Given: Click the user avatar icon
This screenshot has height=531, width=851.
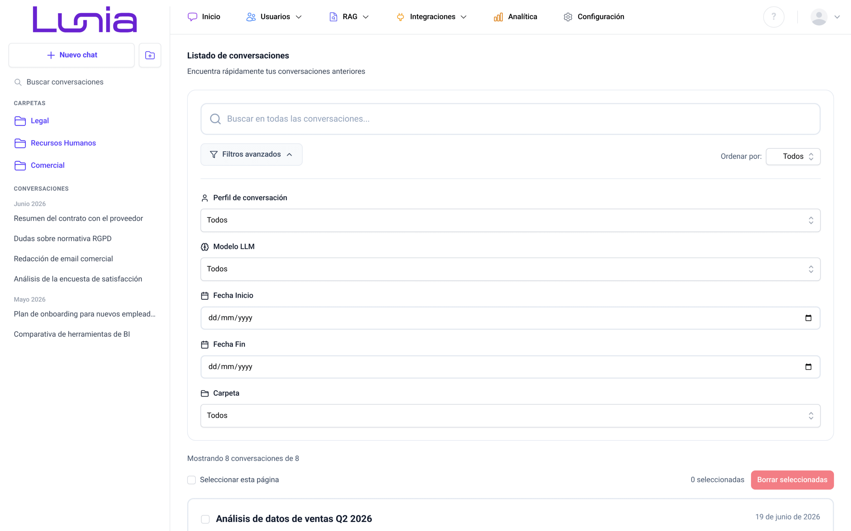Looking at the screenshot, I should pyautogui.click(x=819, y=17).
